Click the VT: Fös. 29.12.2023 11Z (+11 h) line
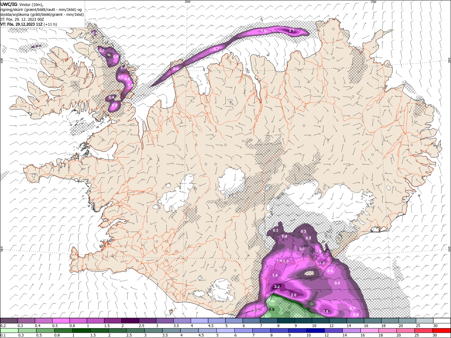The image size is (451, 338). pos(29,24)
